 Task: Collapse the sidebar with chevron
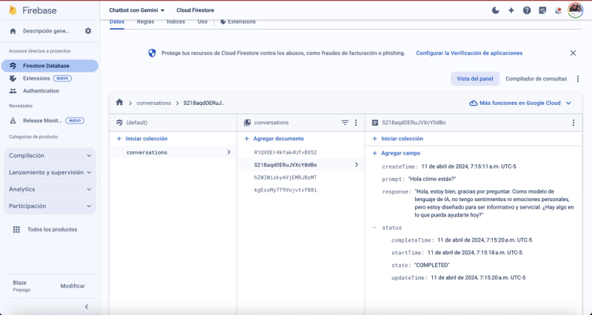click(87, 307)
